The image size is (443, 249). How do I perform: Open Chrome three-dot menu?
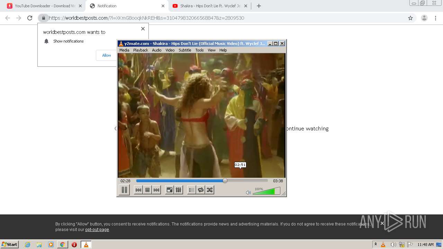pos(436,18)
